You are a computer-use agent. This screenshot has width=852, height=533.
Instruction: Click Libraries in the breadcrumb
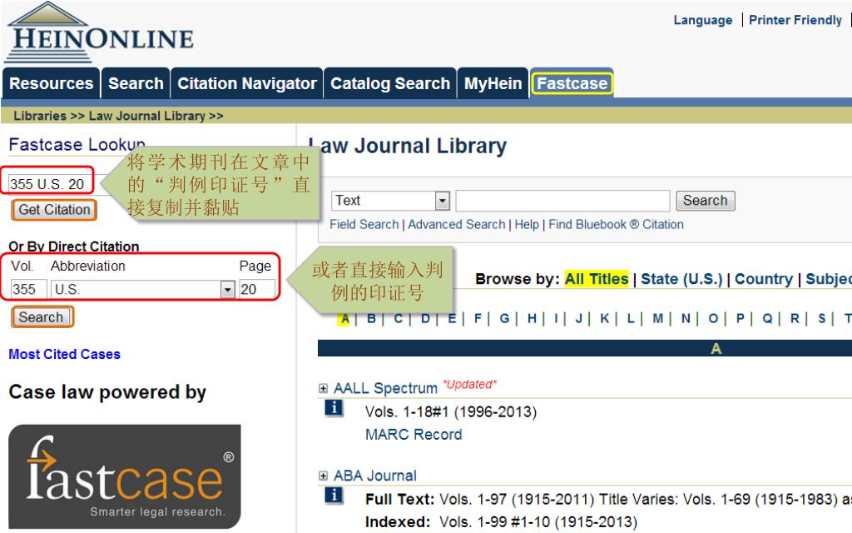pos(40,116)
